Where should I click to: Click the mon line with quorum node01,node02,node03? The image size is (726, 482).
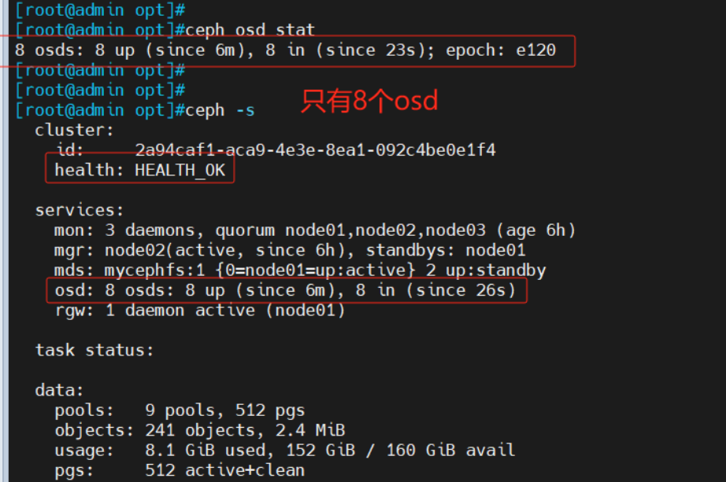tap(315, 230)
